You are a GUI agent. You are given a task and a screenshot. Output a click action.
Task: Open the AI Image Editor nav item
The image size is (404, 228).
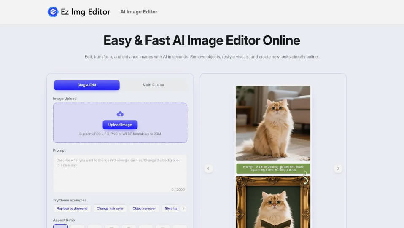coord(139,12)
